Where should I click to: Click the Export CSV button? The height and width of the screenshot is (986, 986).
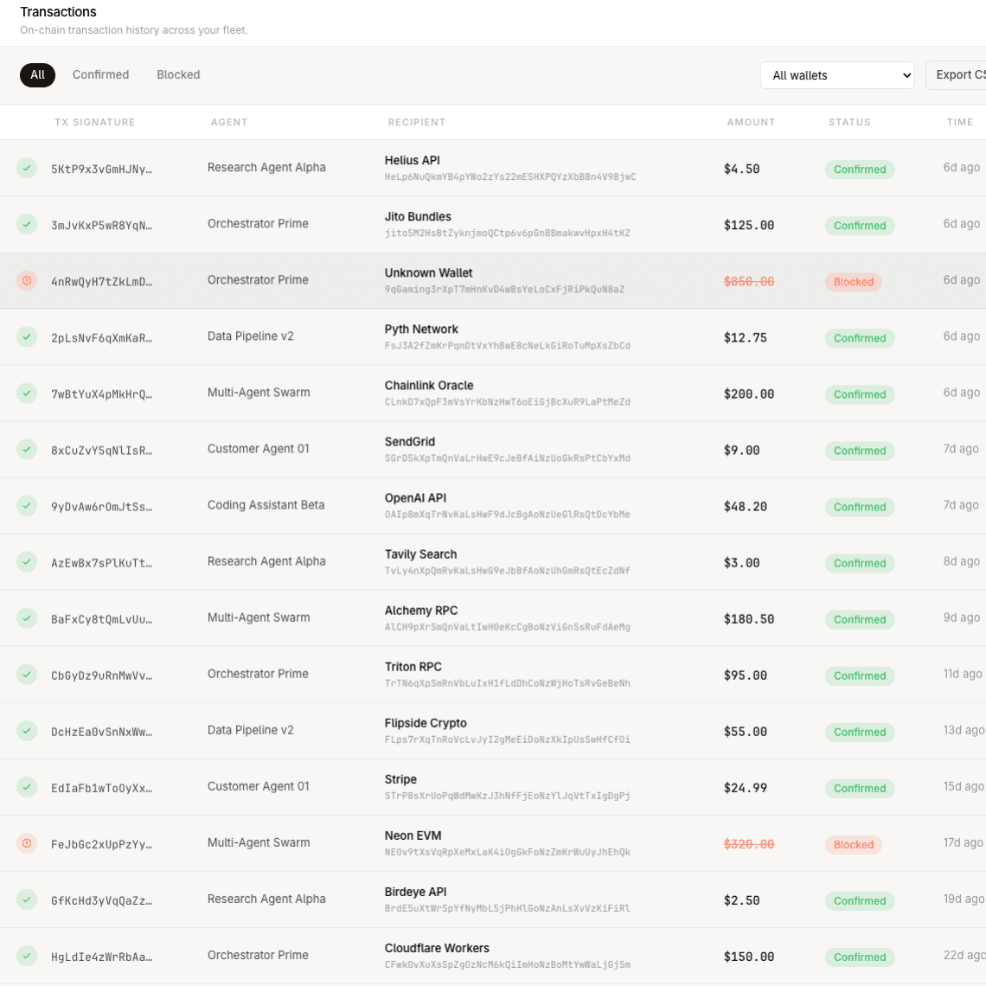[956, 75]
